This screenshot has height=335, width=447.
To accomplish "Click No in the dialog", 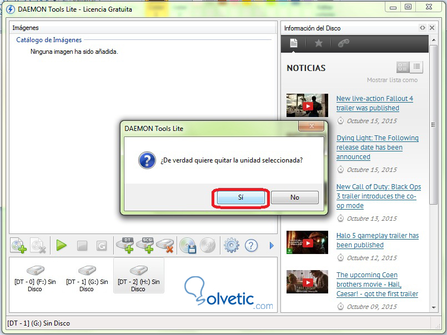I will (295, 197).
